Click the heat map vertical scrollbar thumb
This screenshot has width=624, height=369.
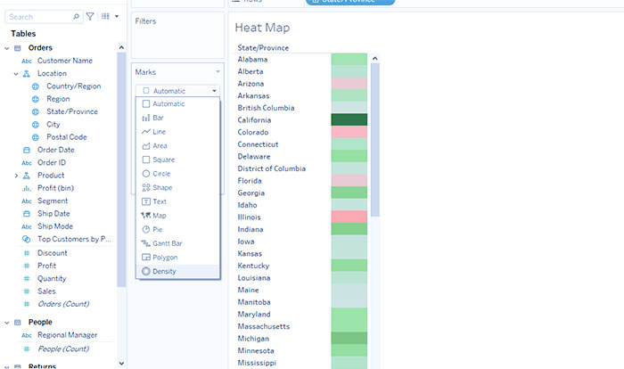click(375, 140)
